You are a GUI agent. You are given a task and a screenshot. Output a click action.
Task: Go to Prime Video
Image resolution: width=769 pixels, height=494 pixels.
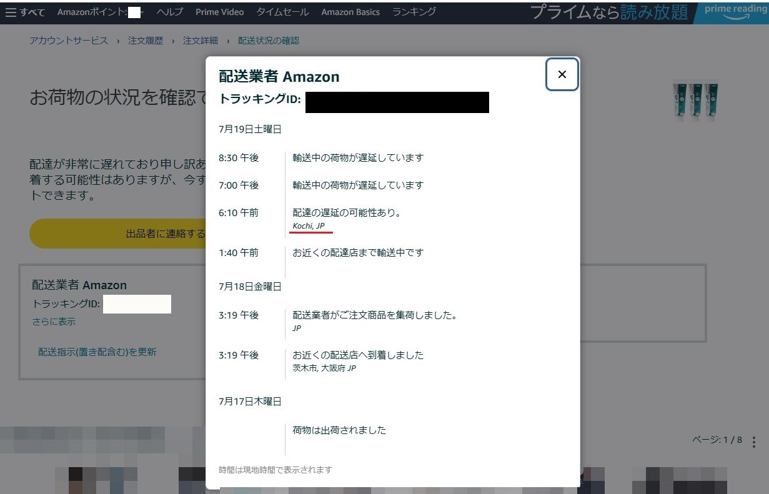(x=219, y=12)
